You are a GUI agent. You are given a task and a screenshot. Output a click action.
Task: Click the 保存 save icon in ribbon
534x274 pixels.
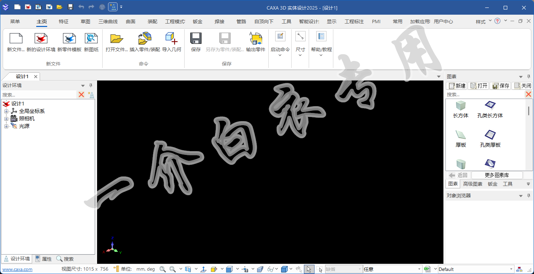(x=196, y=39)
